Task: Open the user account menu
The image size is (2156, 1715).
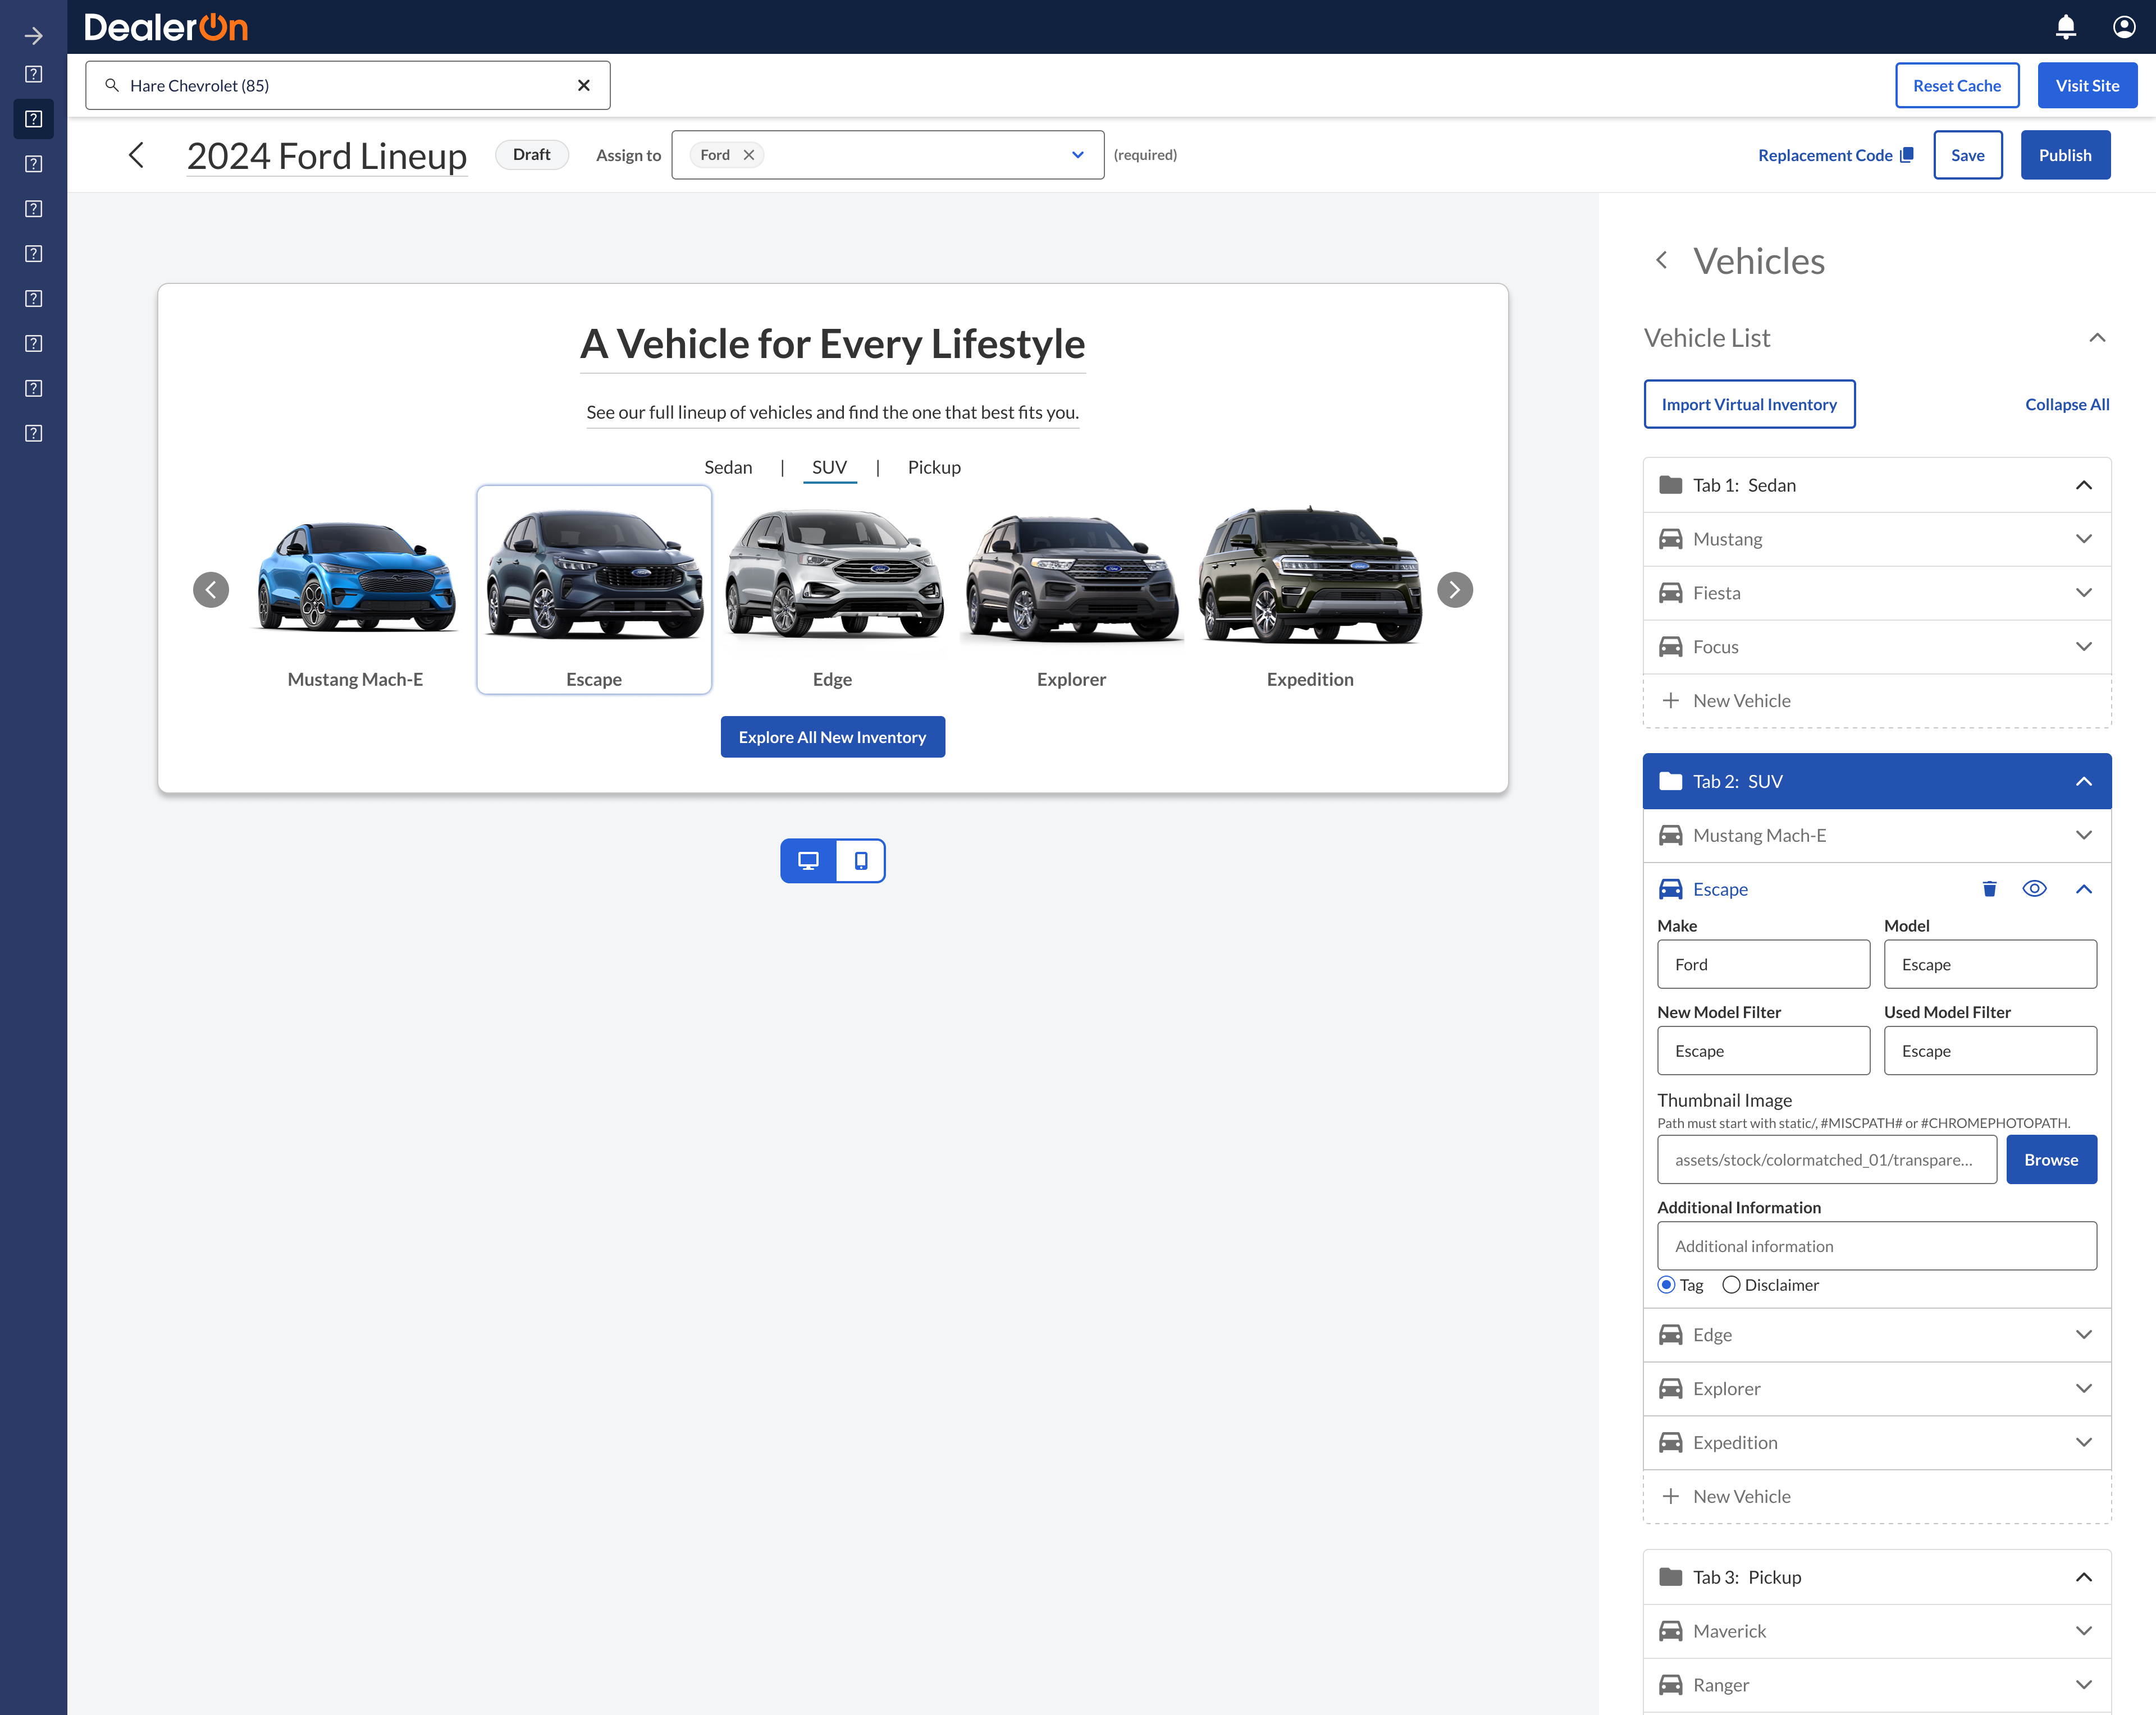Action: 2124,27
